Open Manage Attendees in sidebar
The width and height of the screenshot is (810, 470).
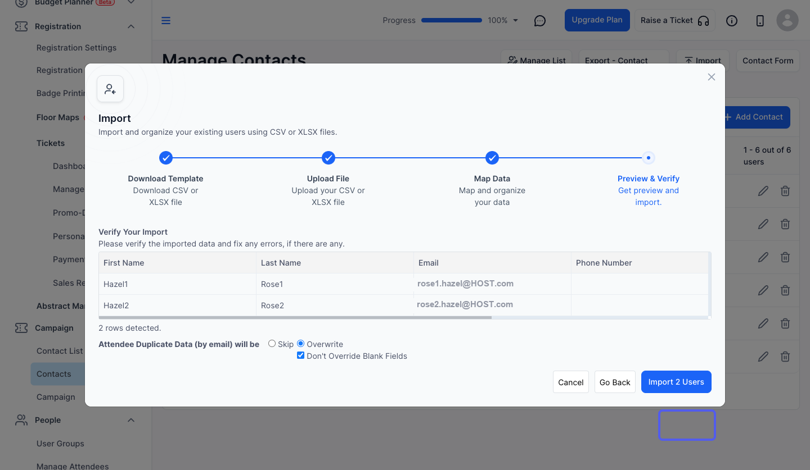[73, 466]
